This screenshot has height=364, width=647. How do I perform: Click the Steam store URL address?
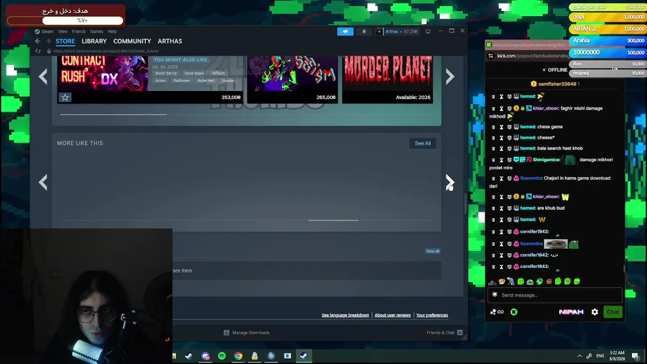(x=106, y=51)
